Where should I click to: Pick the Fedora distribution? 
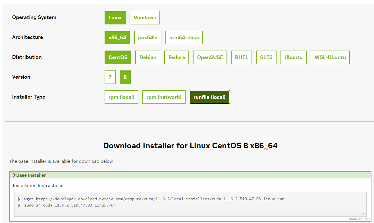click(x=177, y=57)
